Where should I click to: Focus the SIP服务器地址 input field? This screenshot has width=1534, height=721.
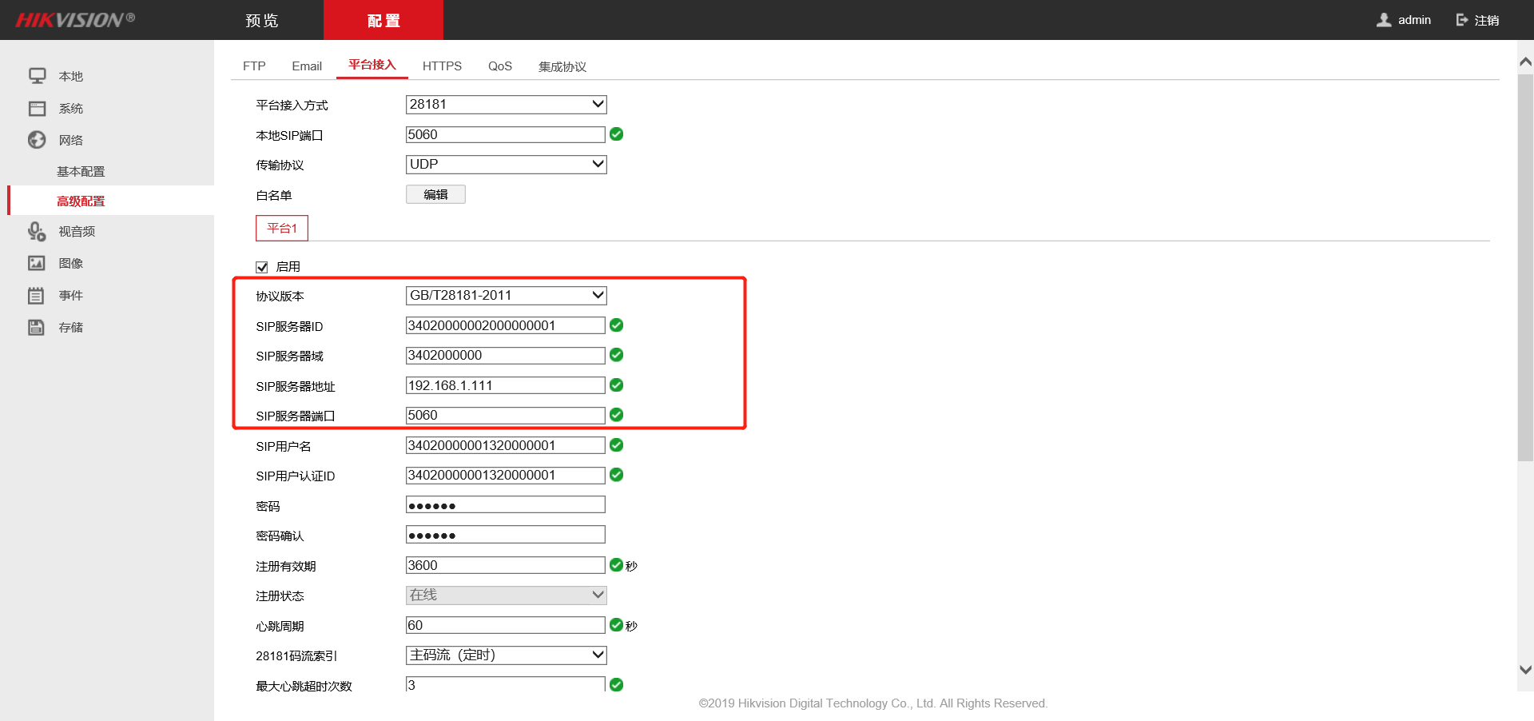click(506, 385)
